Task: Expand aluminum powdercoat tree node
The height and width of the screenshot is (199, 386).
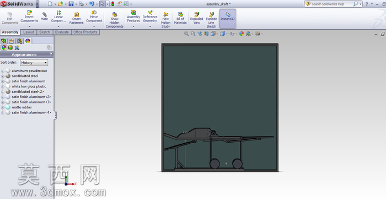Action: click(x=3, y=71)
